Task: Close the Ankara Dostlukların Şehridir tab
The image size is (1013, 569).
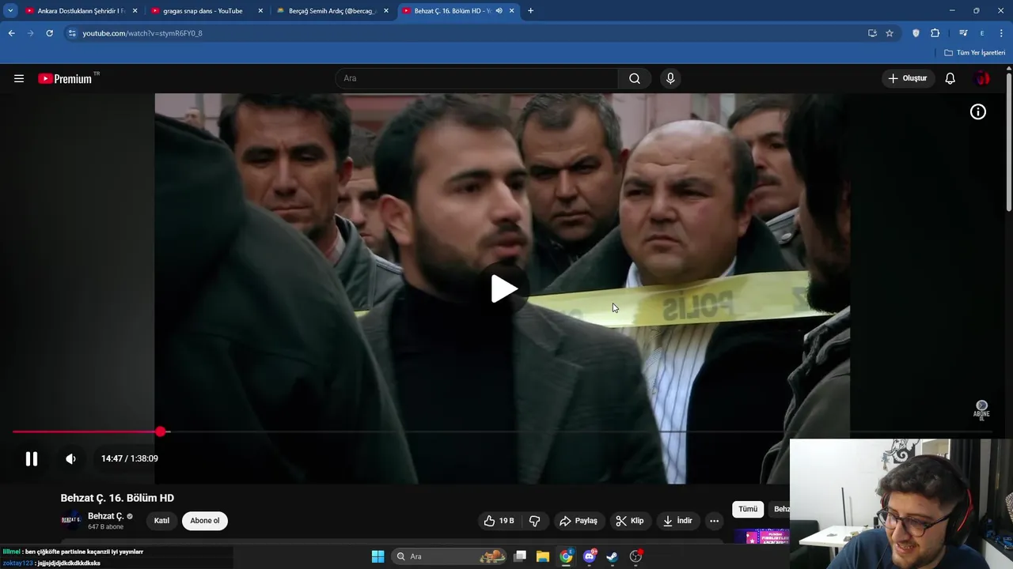Action: [x=135, y=11]
